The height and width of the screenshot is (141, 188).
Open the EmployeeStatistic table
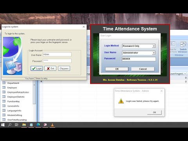(x=16, y=97)
